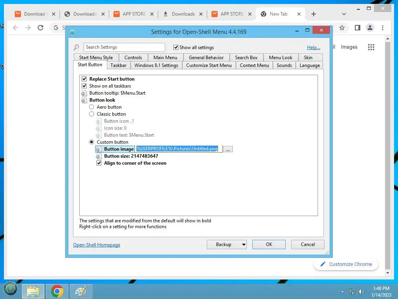Open General Behavior tab
The width and height of the screenshot is (398, 299).
tap(206, 58)
